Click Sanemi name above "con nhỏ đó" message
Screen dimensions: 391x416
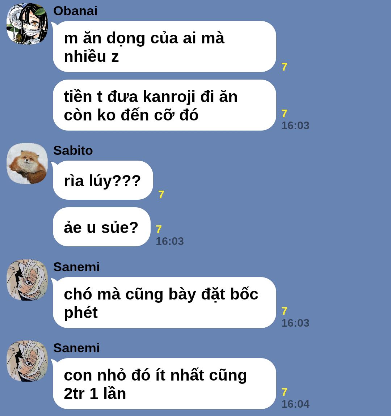76,348
